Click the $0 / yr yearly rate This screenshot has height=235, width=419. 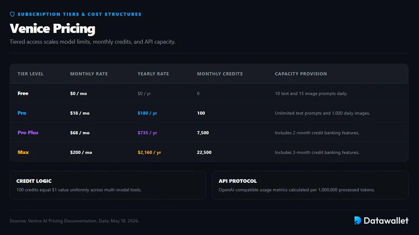(144, 94)
